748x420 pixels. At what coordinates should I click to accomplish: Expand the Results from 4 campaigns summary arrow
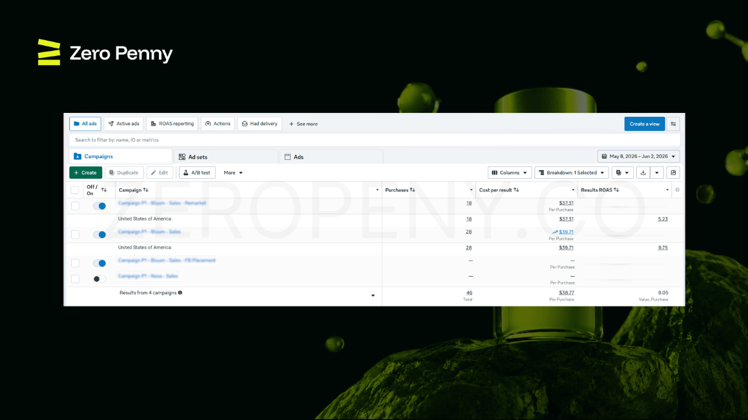(373, 295)
